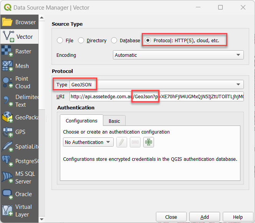Open the Point Cloud source panel

coord(19,82)
